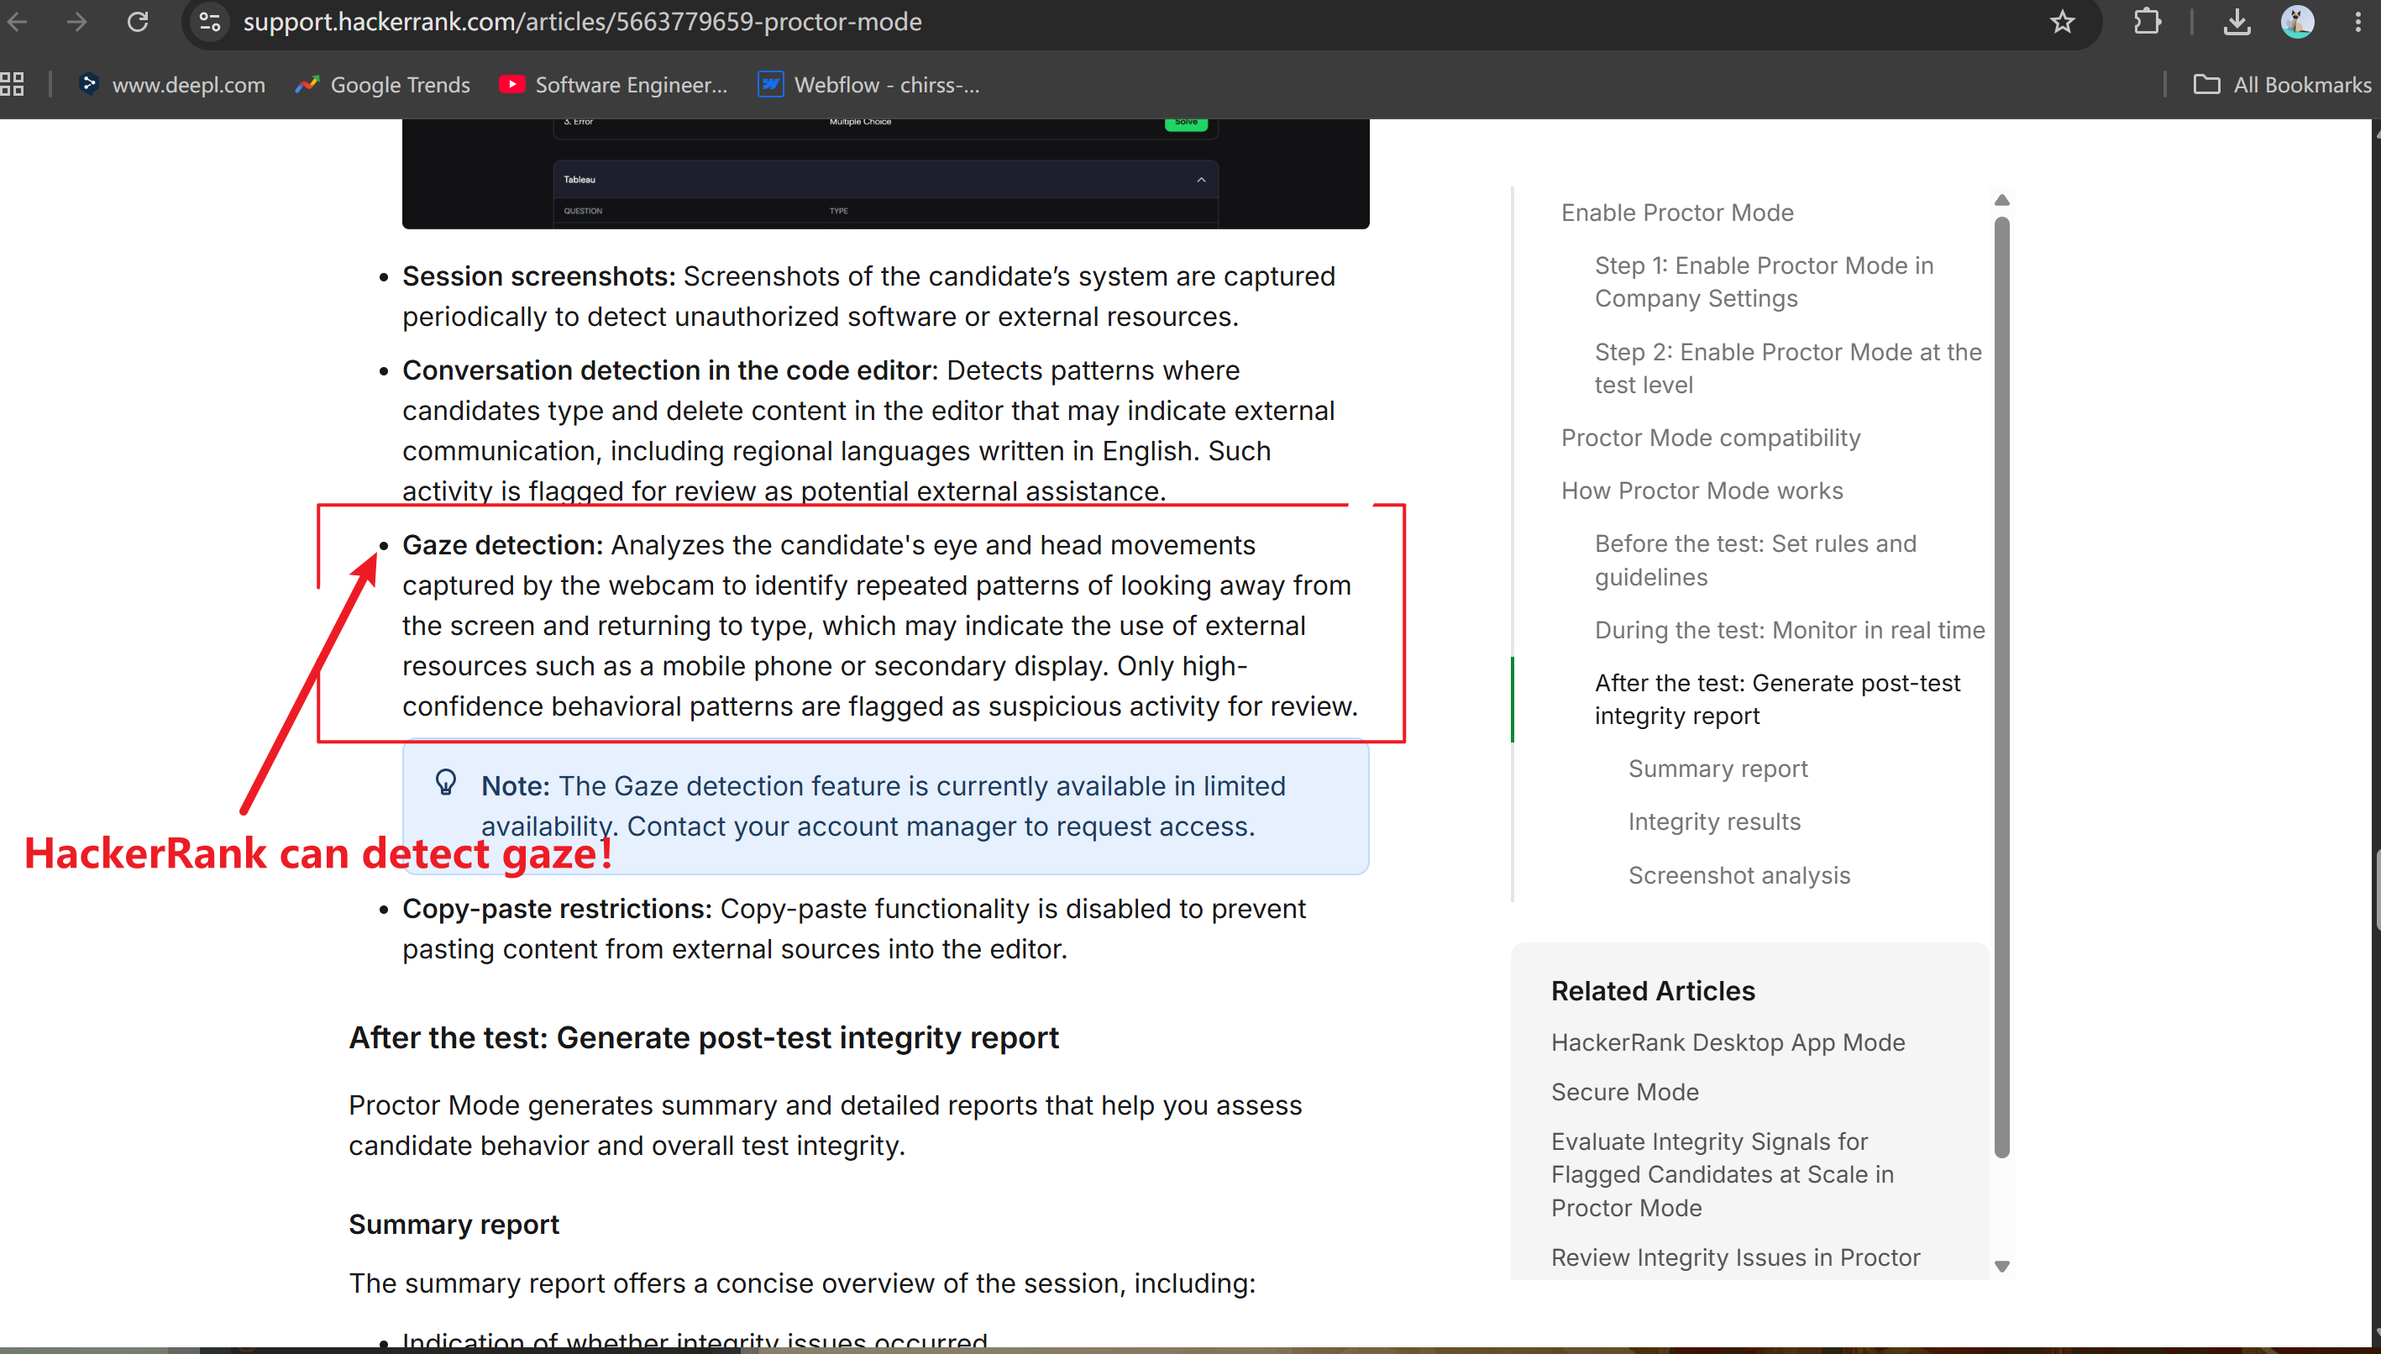2381x1354 pixels.
Task: Reload the HackerRank support page
Action: (x=138, y=21)
